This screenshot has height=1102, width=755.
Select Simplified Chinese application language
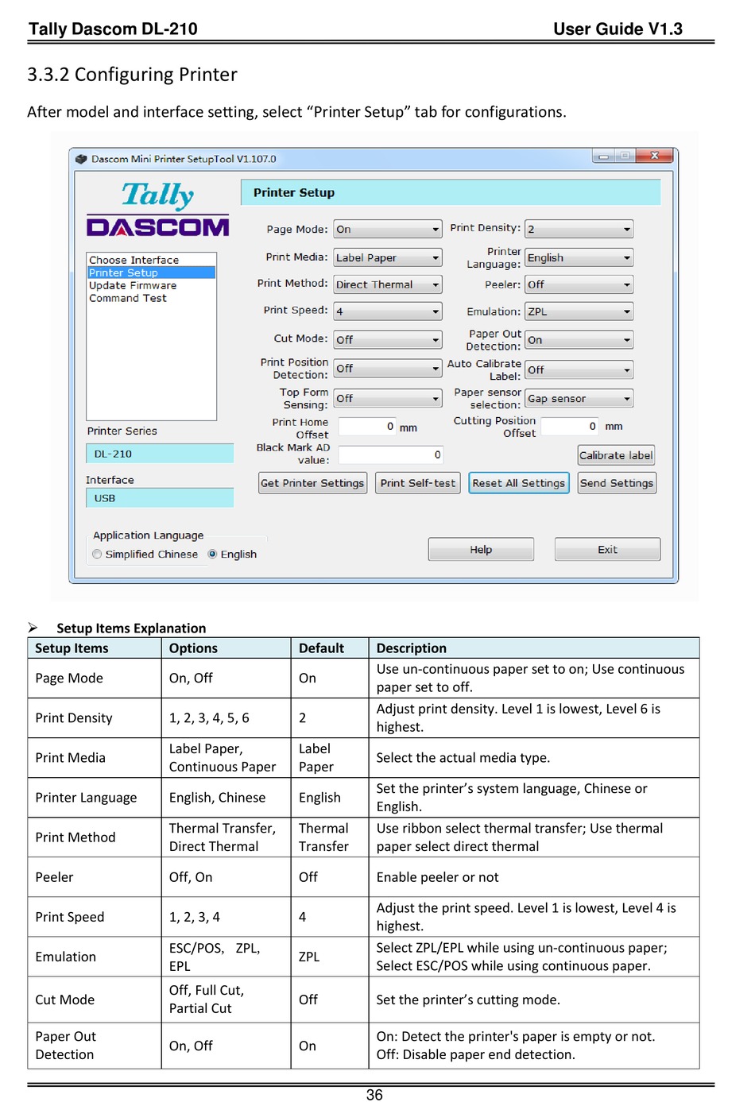(97, 555)
